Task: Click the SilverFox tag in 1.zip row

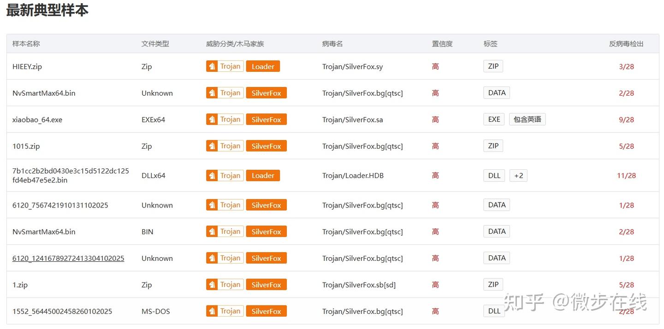Action: pyautogui.click(x=266, y=284)
